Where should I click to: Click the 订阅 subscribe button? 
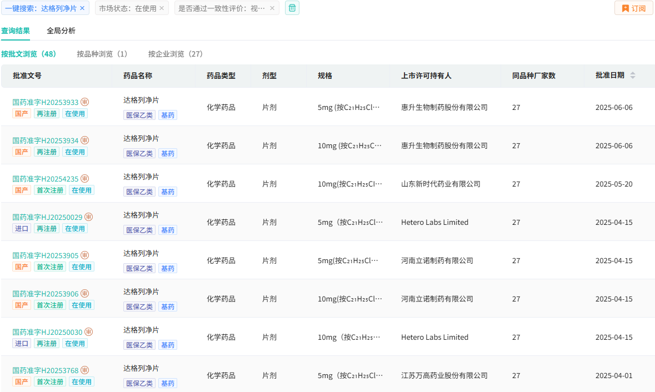634,8
